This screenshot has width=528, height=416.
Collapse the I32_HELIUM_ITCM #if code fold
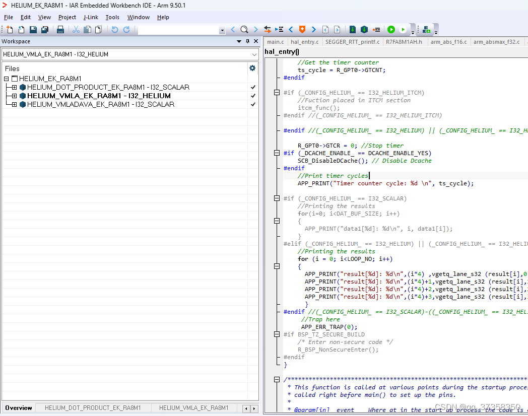coord(277,93)
